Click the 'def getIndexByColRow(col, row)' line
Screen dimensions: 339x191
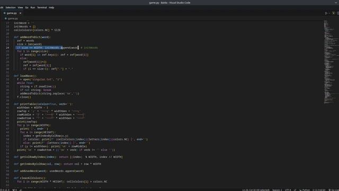[x=58, y=164]
